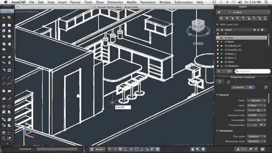The image size is (272, 153).
Task: Collapse the General properties section
Action: pyautogui.click(x=217, y=95)
